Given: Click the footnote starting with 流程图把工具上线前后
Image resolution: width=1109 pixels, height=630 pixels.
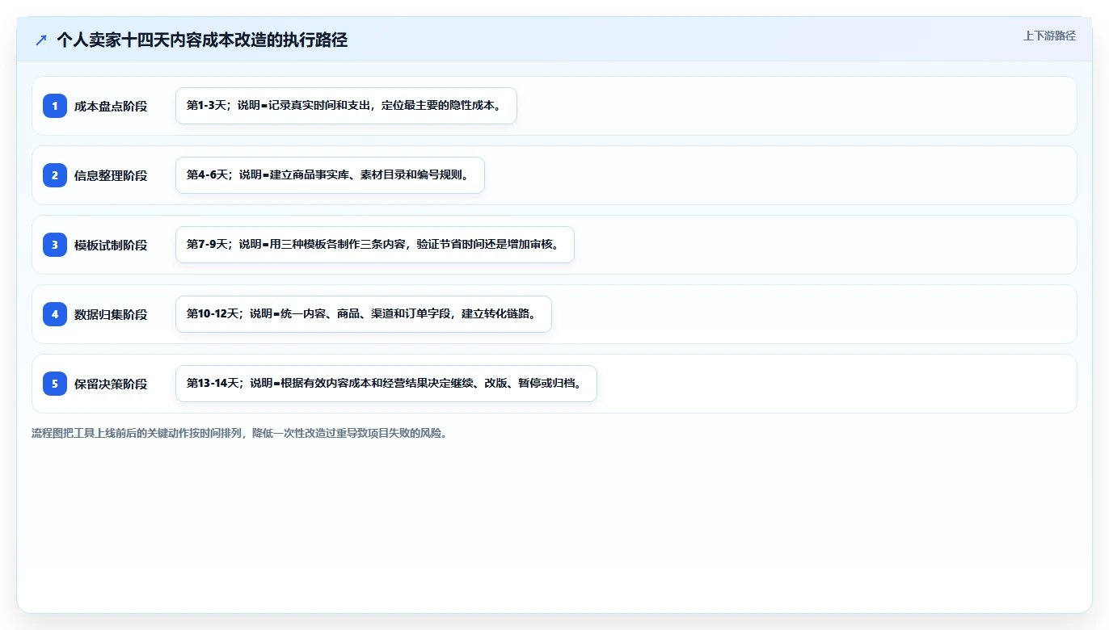Looking at the screenshot, I should pos(239,433).
